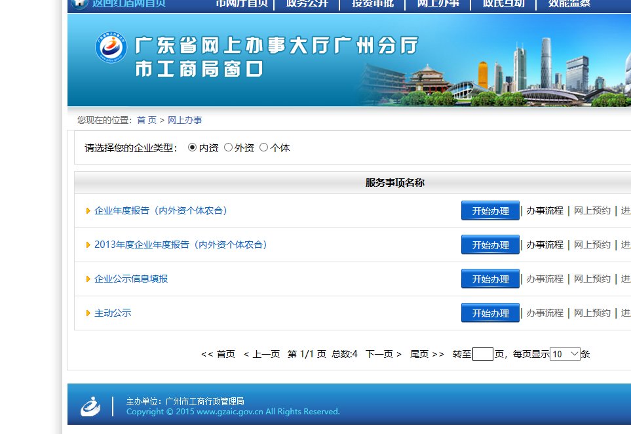Click the orange triangle beside 企业年度报告

88,210
